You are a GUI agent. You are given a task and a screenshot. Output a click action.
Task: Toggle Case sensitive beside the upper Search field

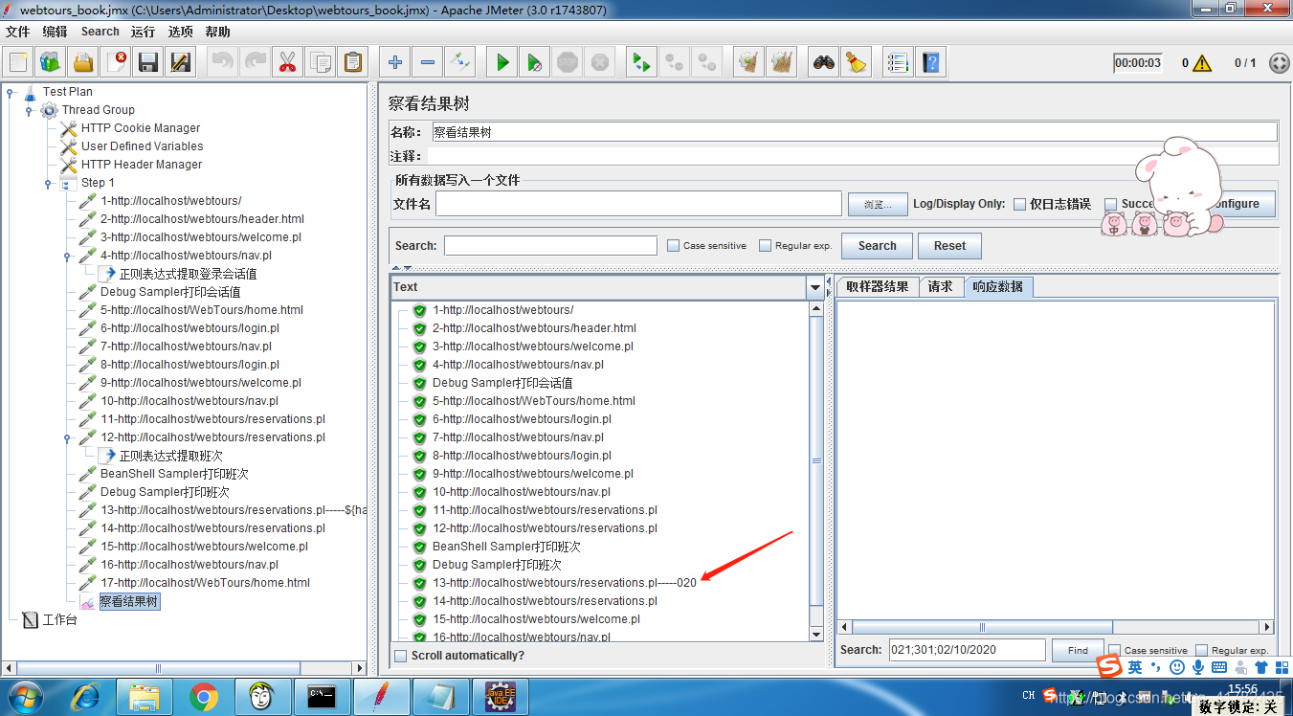[673, 246]
